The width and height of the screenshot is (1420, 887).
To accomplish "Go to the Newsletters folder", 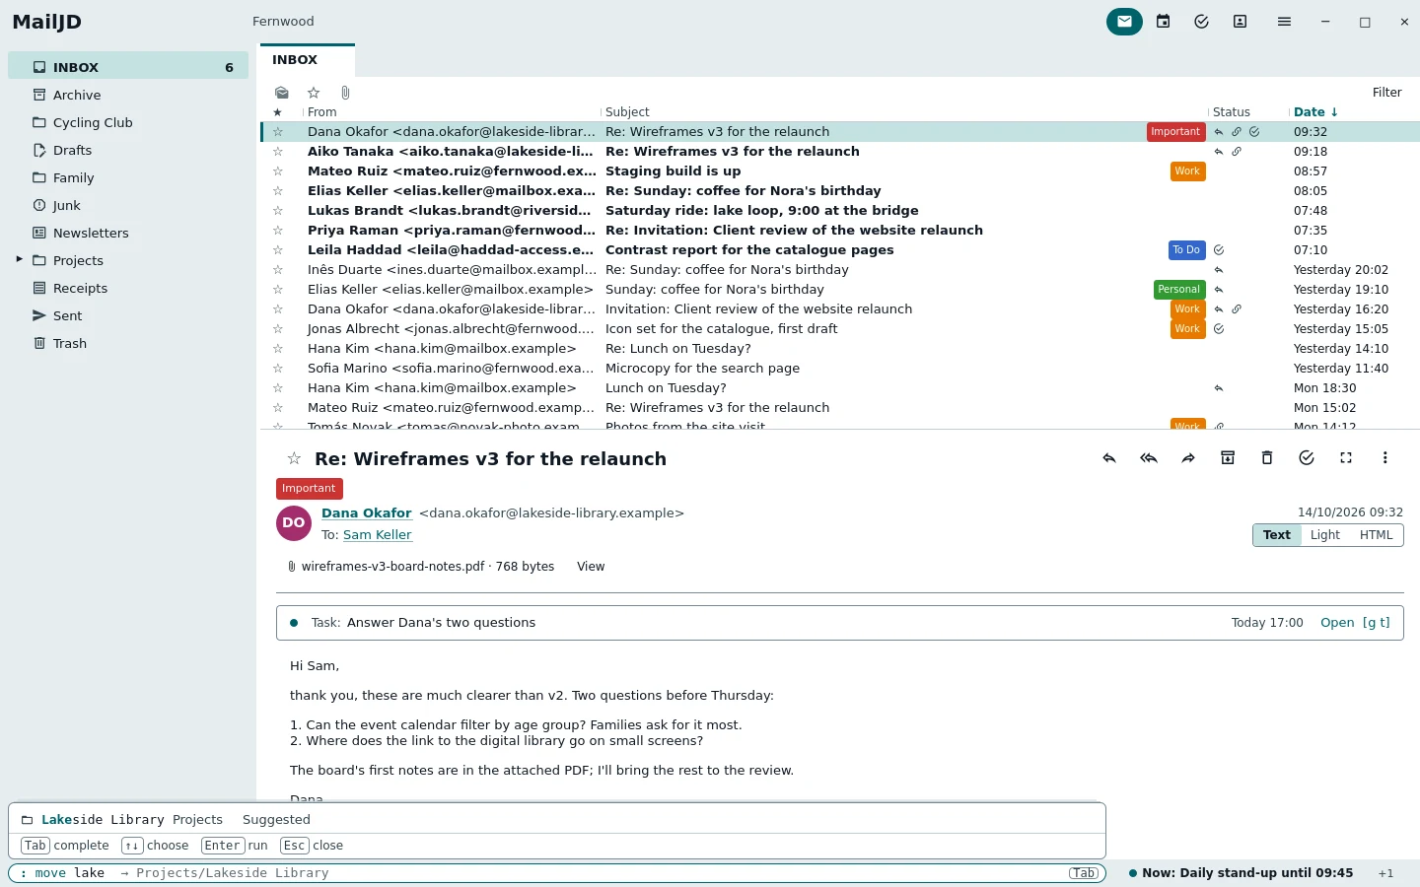I will tap(128, 233).
